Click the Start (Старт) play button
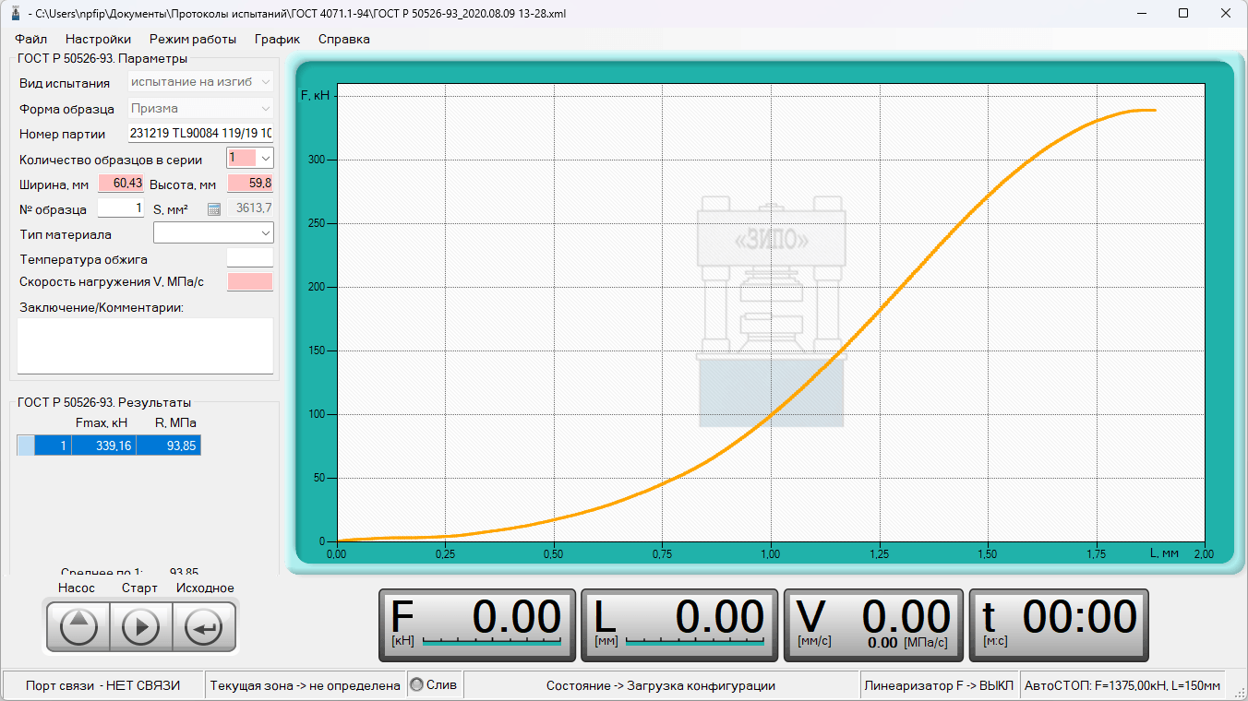 (141, 627)
